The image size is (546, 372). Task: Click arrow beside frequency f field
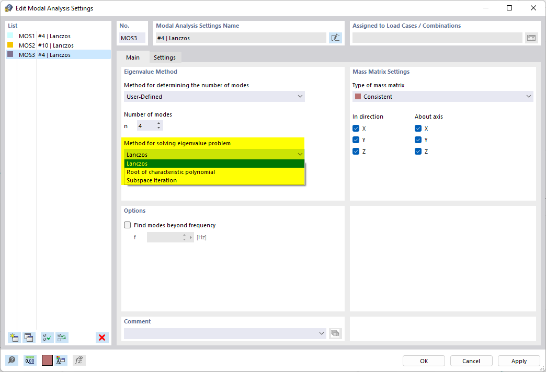tap(191, 237)
